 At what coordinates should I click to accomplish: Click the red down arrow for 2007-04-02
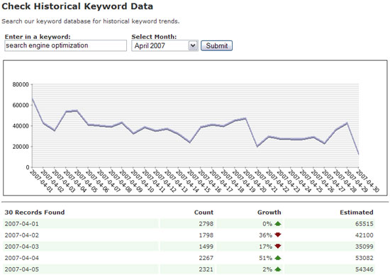(278, 235)
